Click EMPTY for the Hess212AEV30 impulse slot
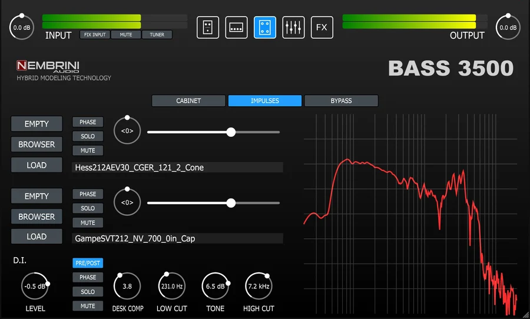 pos(37,124)
